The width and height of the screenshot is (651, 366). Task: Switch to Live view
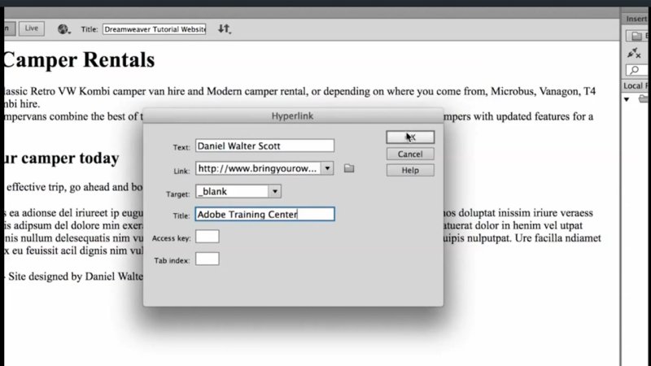32,28
